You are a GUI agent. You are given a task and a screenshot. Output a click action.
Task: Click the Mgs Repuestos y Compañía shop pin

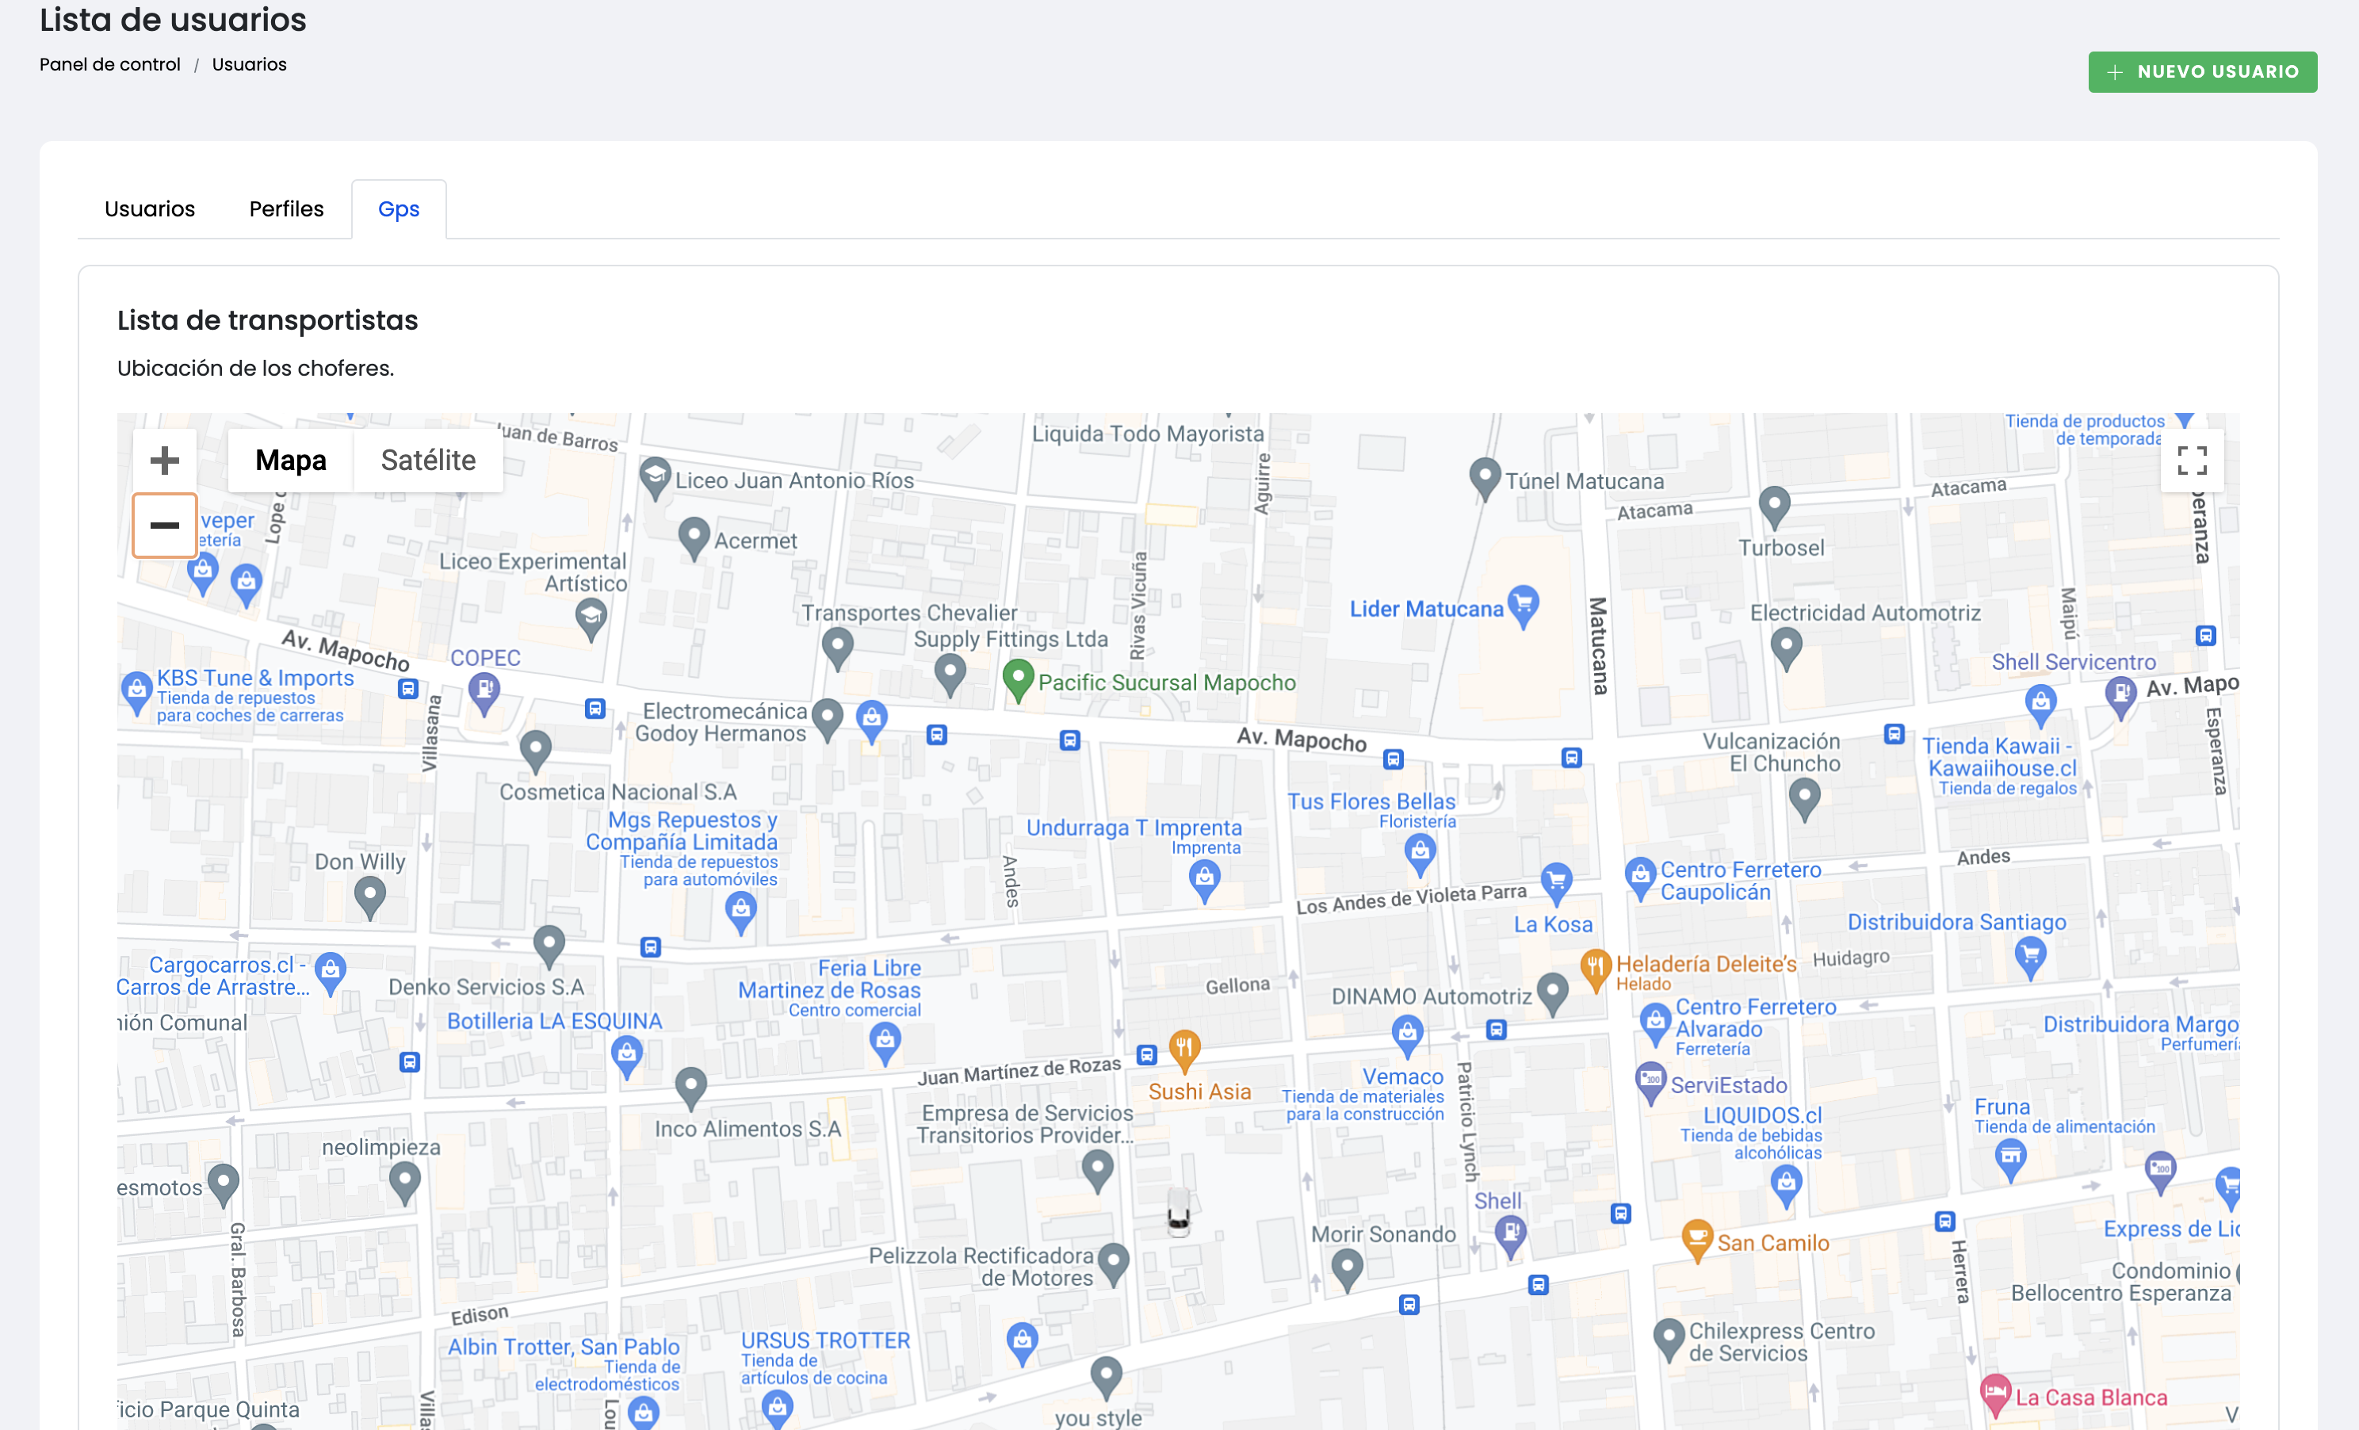[x=740, y=913]
